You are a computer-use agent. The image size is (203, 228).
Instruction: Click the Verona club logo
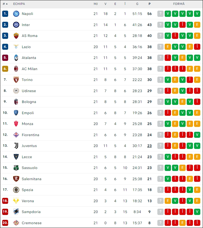coord(16,201)
